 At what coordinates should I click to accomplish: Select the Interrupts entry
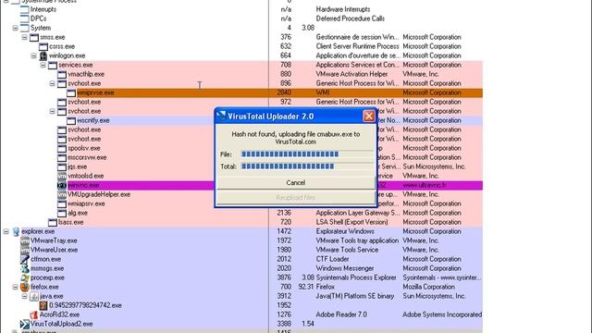[43, 9]
